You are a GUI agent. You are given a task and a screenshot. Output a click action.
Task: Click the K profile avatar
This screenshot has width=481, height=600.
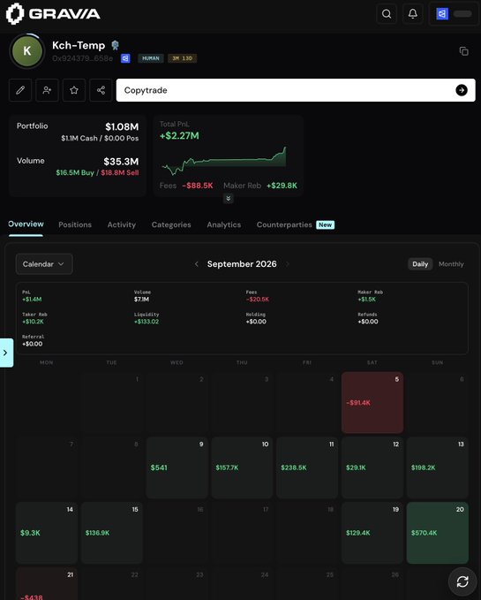[26, 51]
